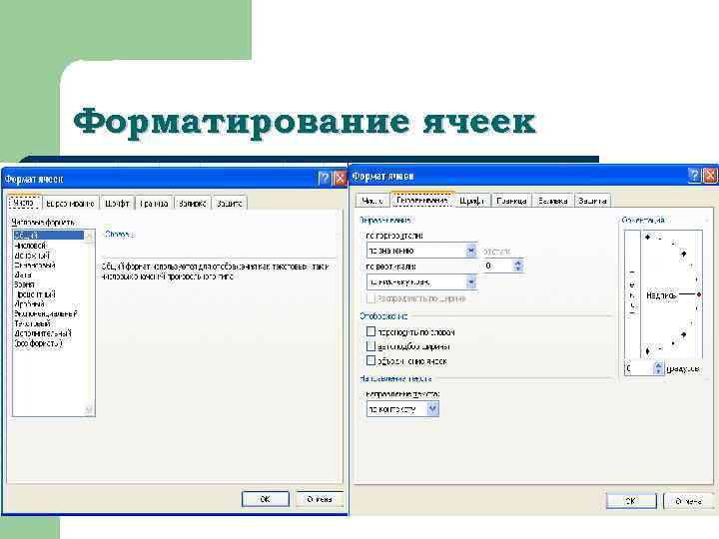Viewport: 719px width, 539px height.
Task: Click the format list scrollbar down arrow
Action: 90,410
